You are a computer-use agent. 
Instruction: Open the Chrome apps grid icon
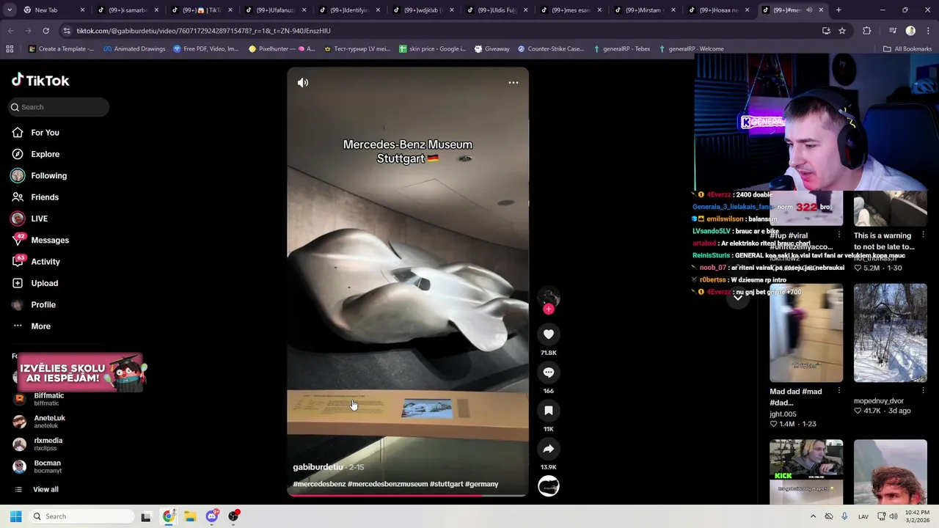pos(10,49)
